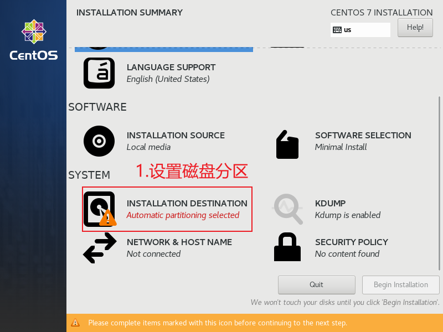This screenshot has width=443, height=332.
Task: Click the Begin Installation button
Action: coord(400,284)
